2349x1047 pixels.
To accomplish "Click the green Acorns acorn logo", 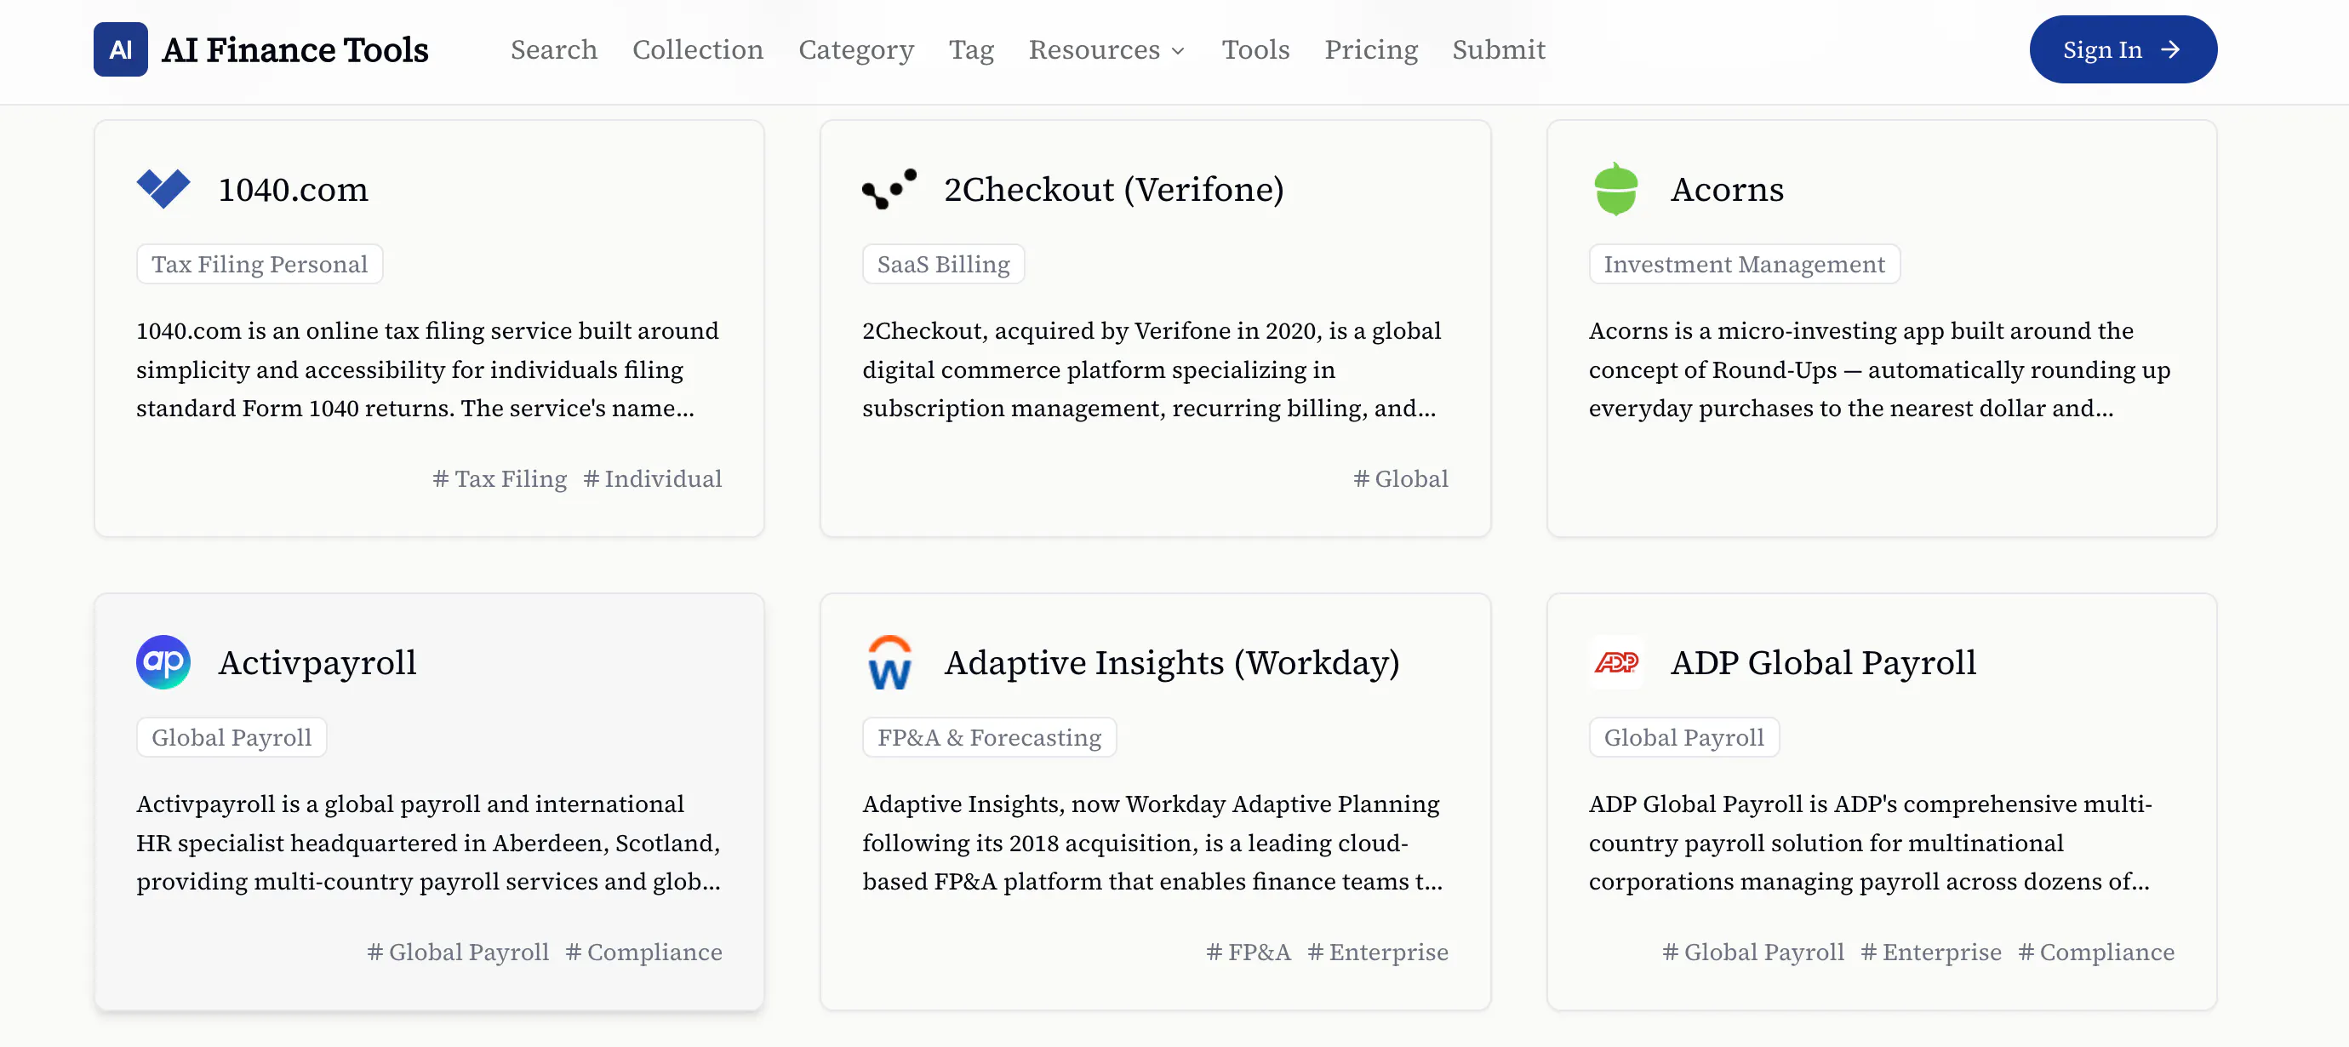I will coord(1616,189).
